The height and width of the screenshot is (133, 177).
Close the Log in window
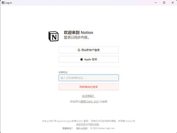point(173,3)
